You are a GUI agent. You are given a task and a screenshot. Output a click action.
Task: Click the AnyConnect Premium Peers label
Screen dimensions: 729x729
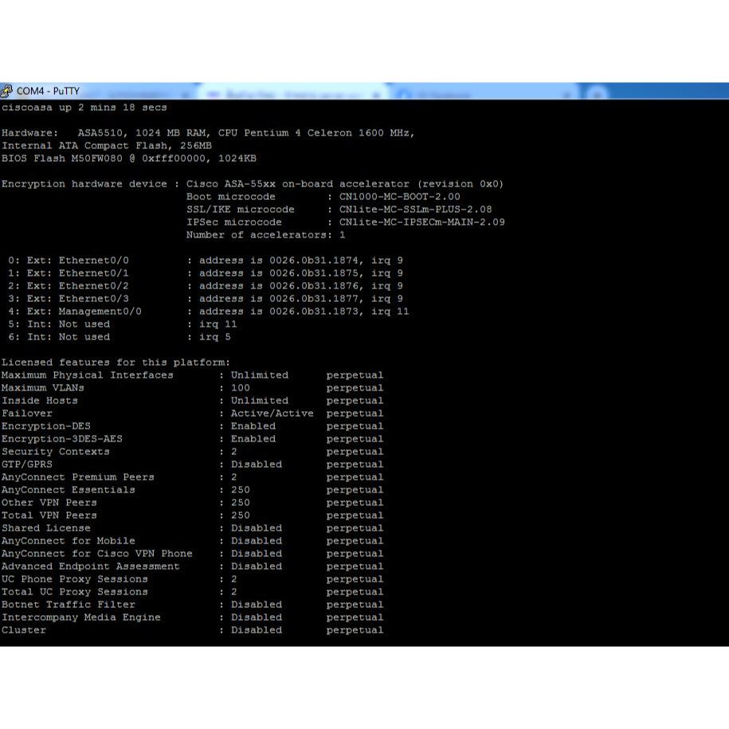(x=77, y=477)
